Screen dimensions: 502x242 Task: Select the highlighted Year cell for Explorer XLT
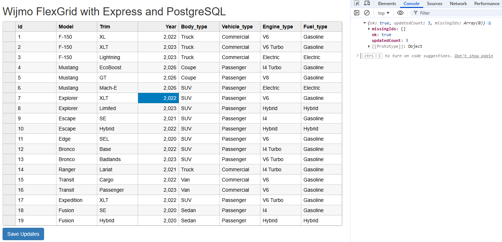[158, 98]
